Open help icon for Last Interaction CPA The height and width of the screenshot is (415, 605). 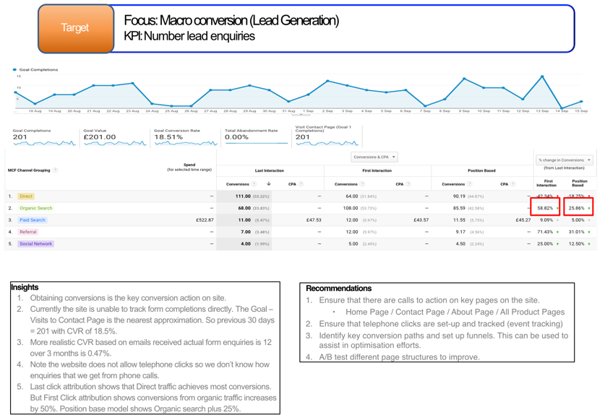click(x=301, y=184)
